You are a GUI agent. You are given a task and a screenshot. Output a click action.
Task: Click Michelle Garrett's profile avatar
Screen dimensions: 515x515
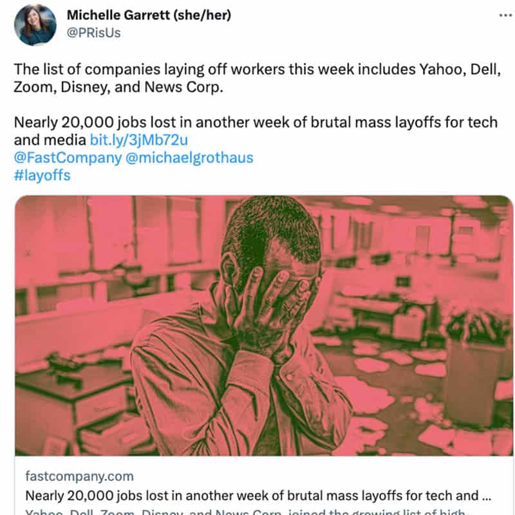click(x=35, y=24)
